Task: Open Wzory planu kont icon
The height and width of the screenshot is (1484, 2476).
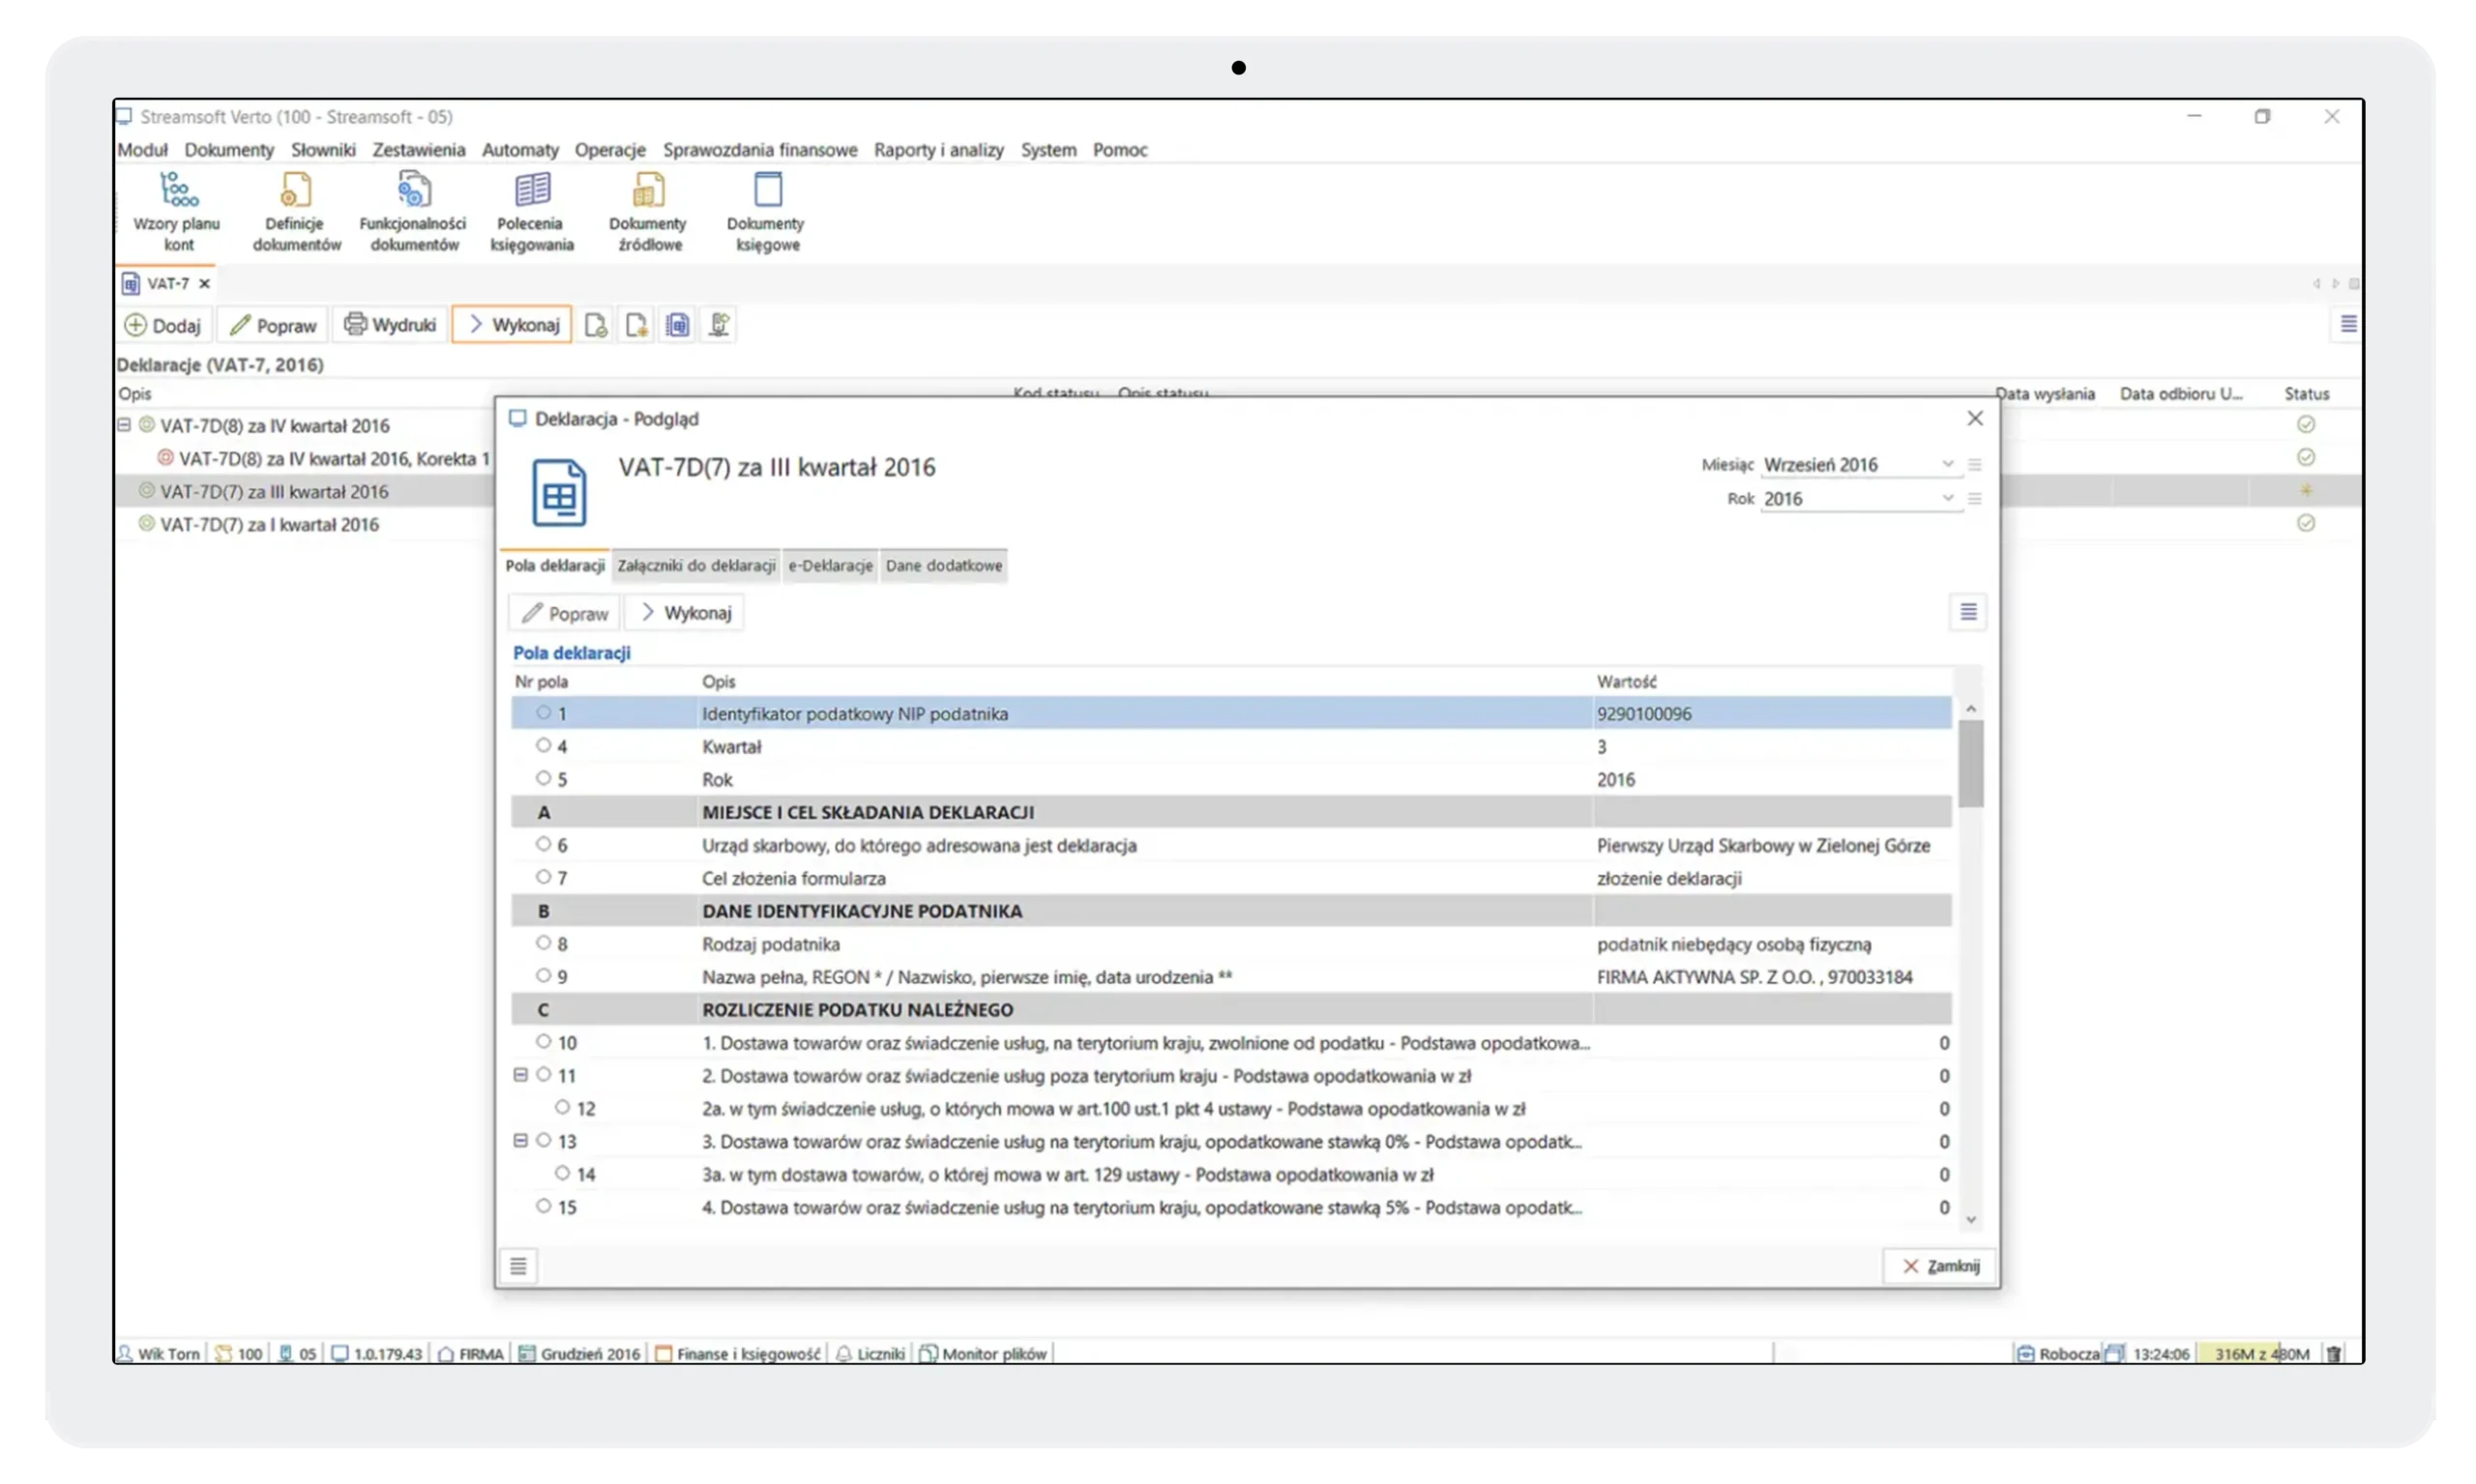Action: pyautogui.click(x=178, y=211)
